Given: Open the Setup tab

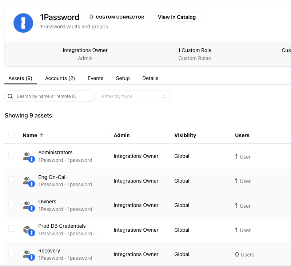Looking at the screenshot, I should pyautogui.click(x=123, y=78).
